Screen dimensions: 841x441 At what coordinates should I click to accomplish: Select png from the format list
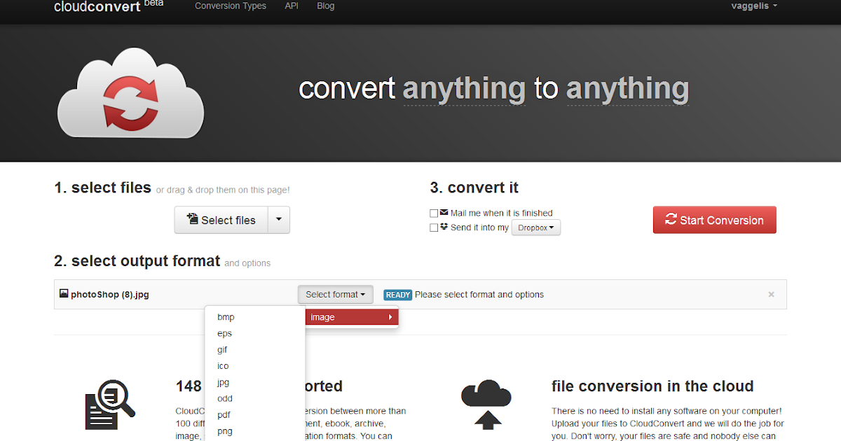[x=224, y=430]
